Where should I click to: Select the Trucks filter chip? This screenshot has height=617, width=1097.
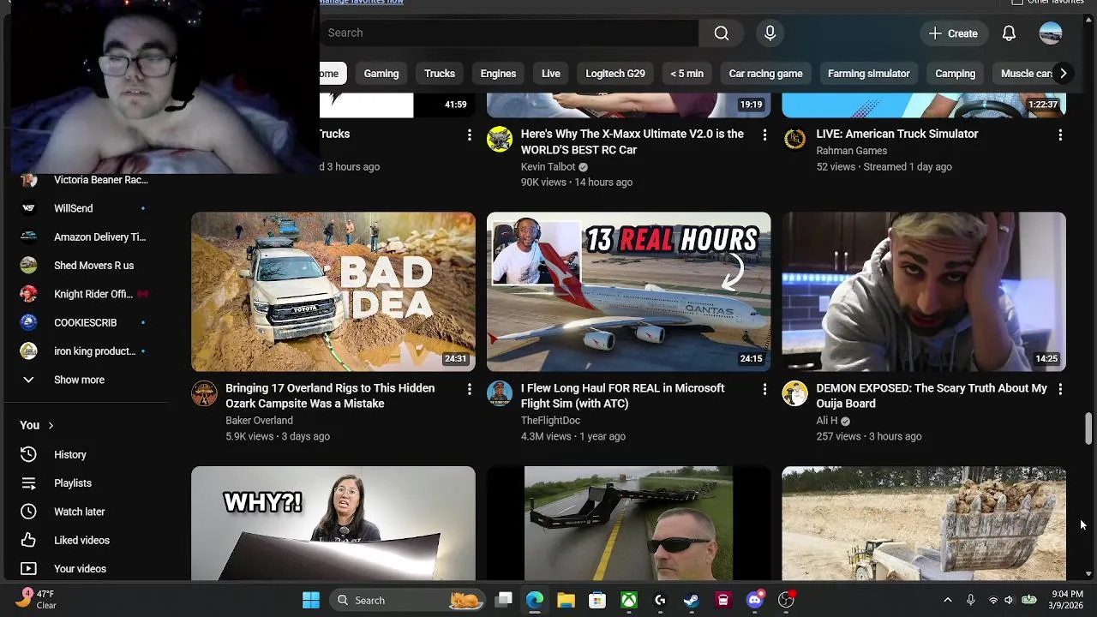tap(440, 74)
